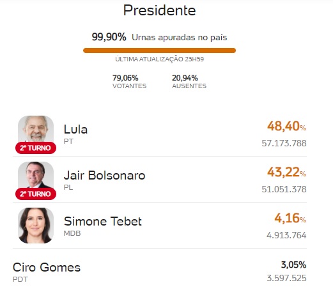Select the Simone Tebet candidate name
Image resolution: width=333 pixels, height=292 pixels.
[x=103, y=221]
